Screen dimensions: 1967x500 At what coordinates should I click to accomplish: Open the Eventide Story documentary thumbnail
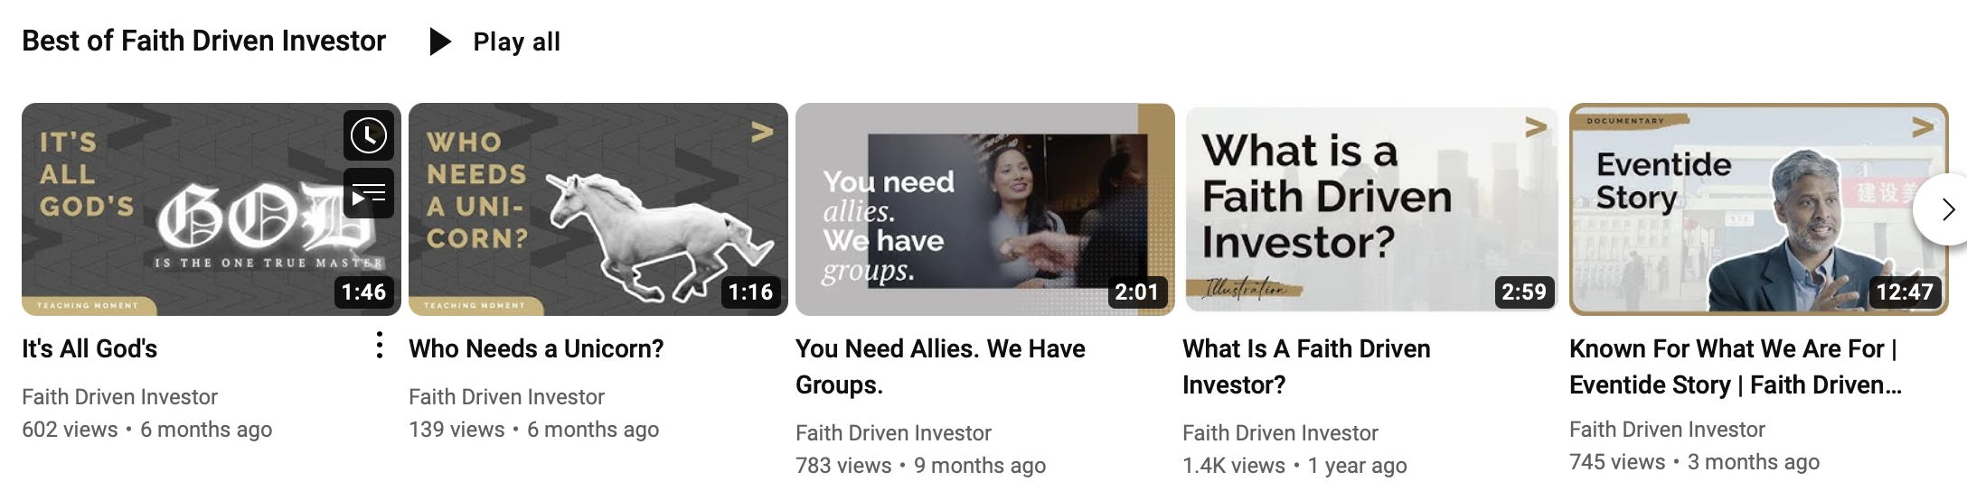(1759, 209)
